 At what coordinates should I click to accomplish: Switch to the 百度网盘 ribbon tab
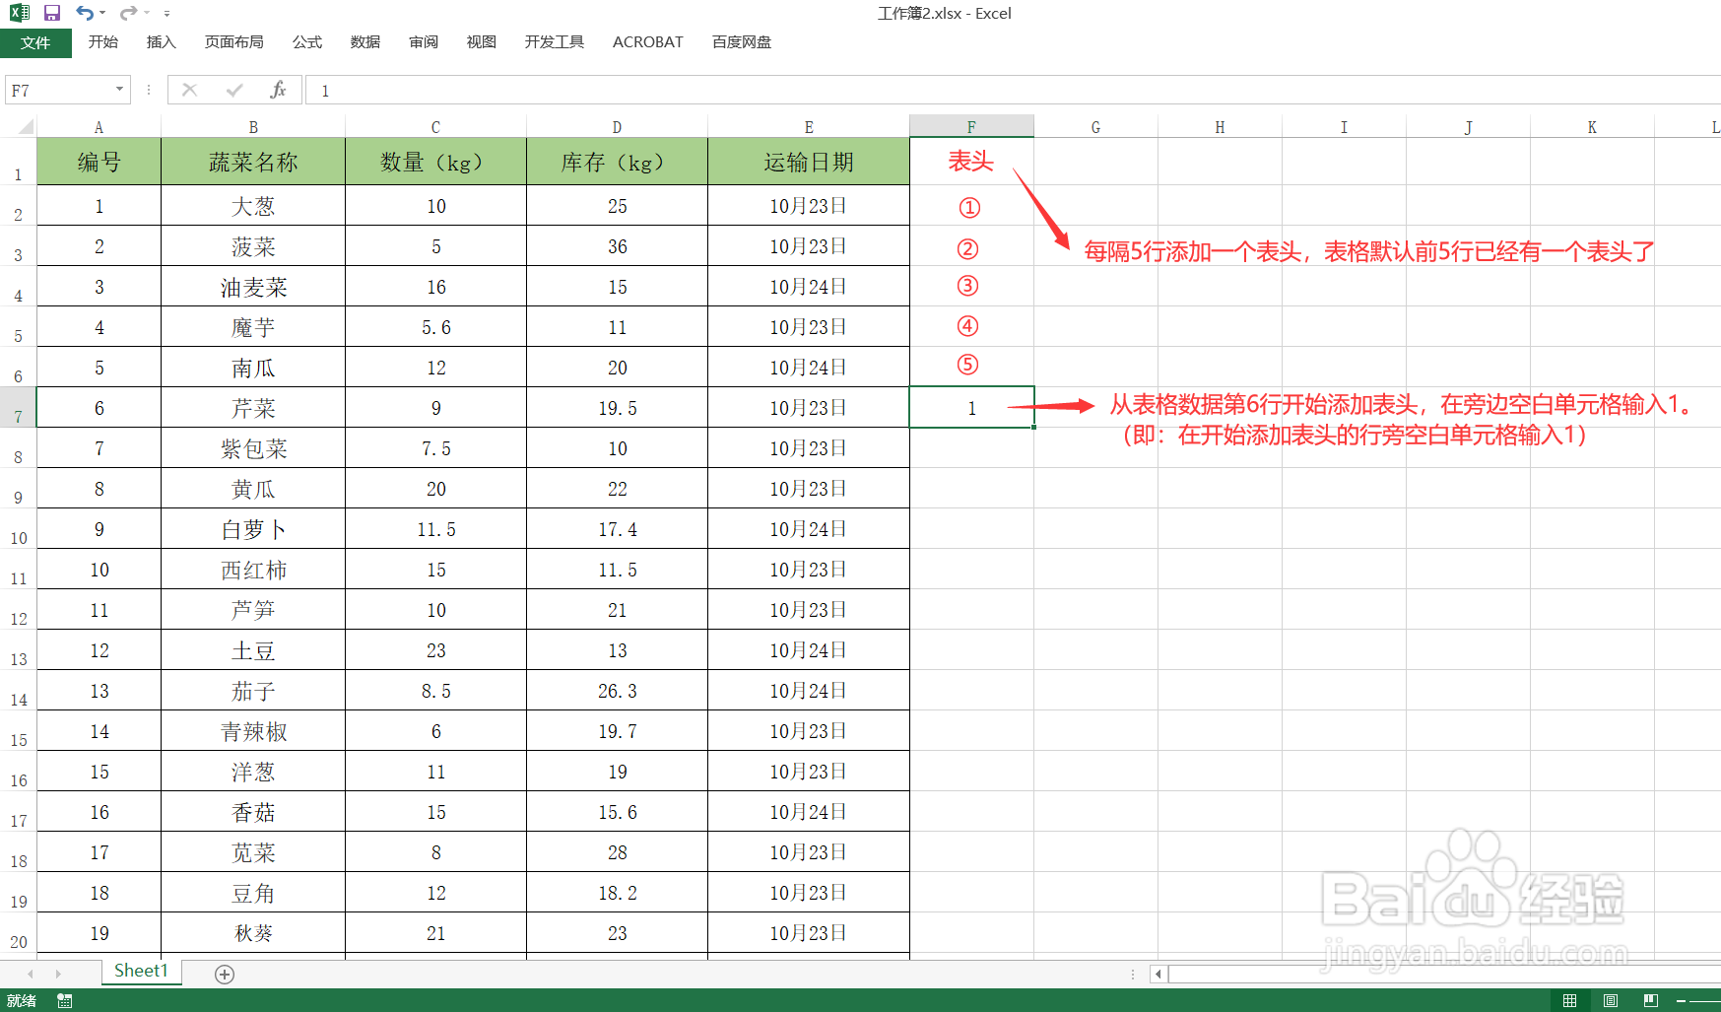(x=742, y=42)
